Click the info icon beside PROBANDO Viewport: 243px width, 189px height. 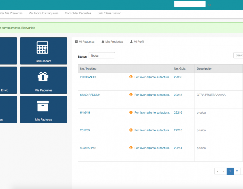pyautogui.click(x=131, y=77)
